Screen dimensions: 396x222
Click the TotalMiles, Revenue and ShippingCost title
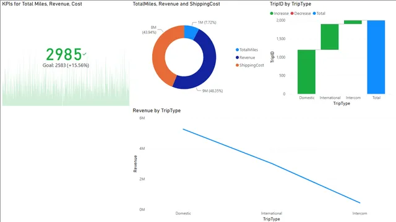click(176, 4)
